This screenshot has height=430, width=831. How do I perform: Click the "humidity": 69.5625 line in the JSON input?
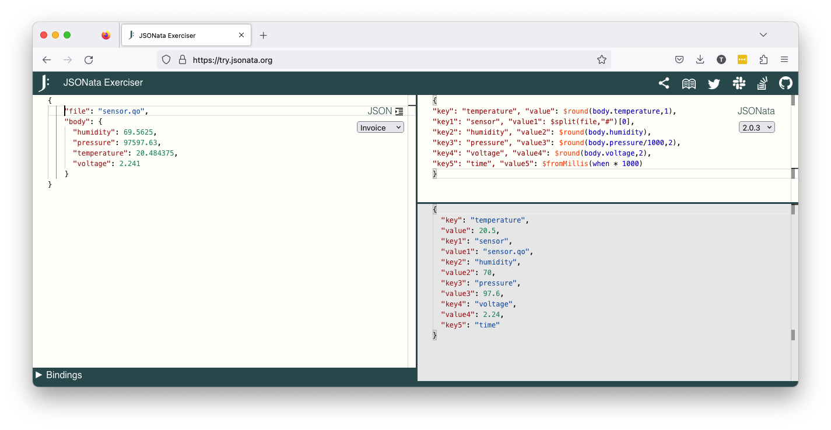point(115,132)
